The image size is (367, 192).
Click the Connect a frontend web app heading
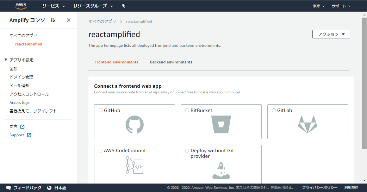pyautogui.click(x=128, y=86)
